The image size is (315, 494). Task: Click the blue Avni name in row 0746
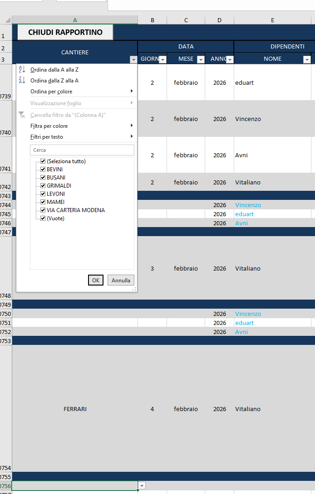pos(241,223)
